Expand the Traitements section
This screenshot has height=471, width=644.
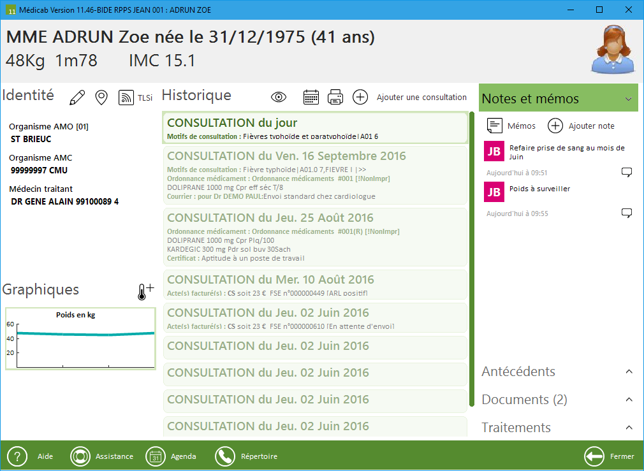tap(629, 428)
